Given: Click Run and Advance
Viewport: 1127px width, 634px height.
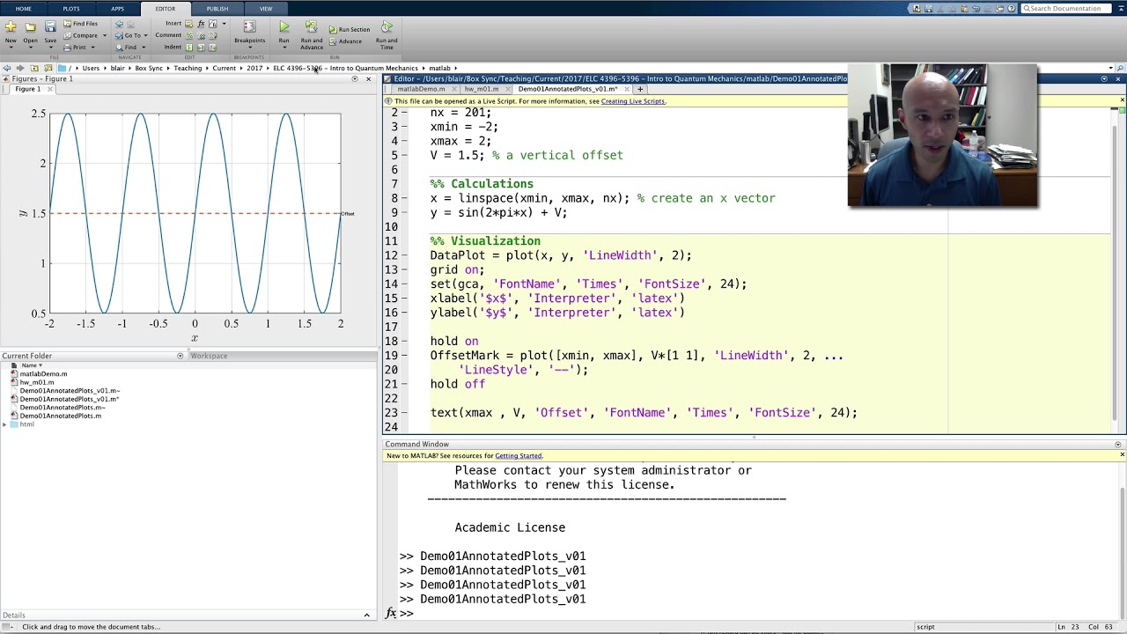Looking at the screenshot, I should tap(312, 35).
